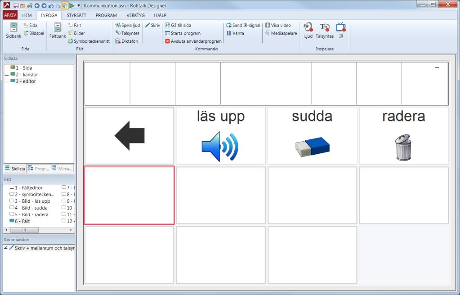Screen dimensions: 460x295
Task: Insert Symbolteckensnitt symbol font
Action: click(x=89, y=41)
